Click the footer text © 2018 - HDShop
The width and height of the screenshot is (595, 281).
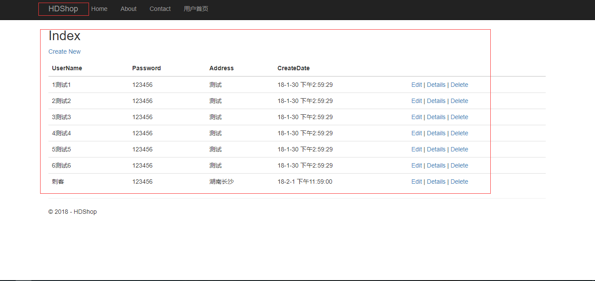72,212
